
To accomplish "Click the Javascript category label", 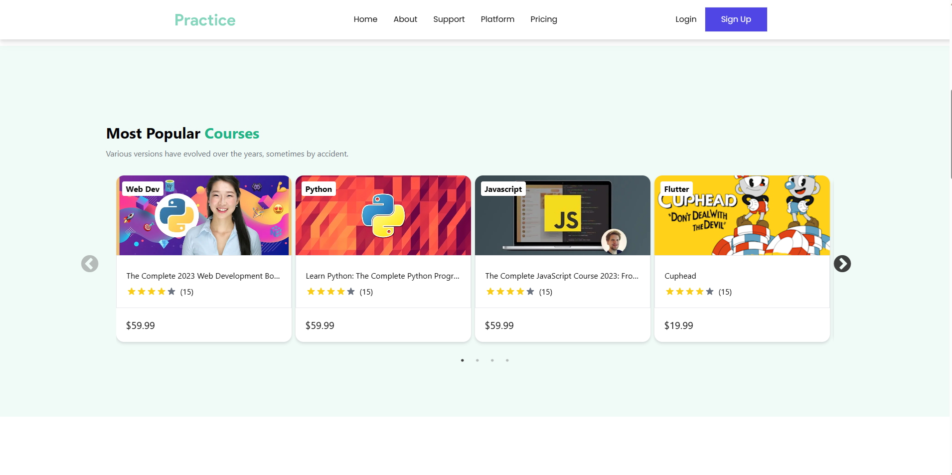I will point(503,188).
